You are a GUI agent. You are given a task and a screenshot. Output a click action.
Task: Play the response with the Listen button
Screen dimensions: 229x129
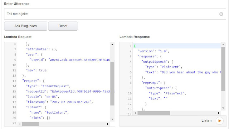219,120
